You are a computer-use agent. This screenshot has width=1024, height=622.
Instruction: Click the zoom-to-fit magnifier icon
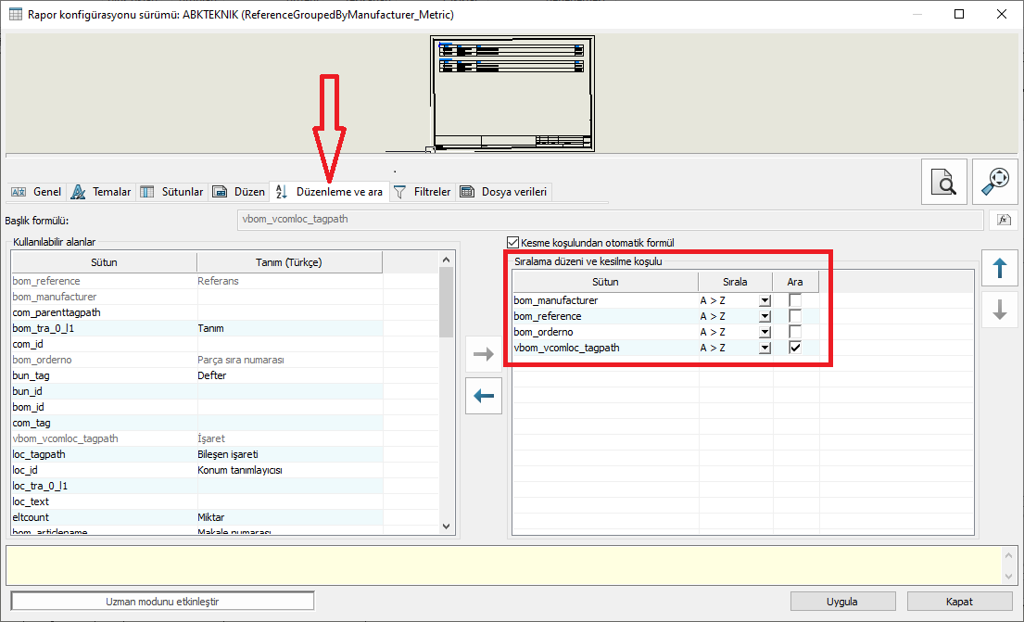pyautogui.click(x=995, y=182)
